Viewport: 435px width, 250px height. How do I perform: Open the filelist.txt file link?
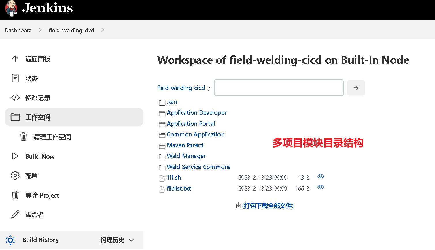pos(179,189)
